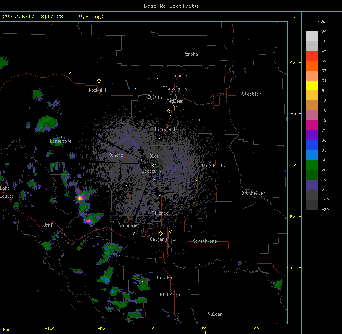Click the Drumheller label
The width and height of the screenshot is (342, 334).
pos(253,193)
